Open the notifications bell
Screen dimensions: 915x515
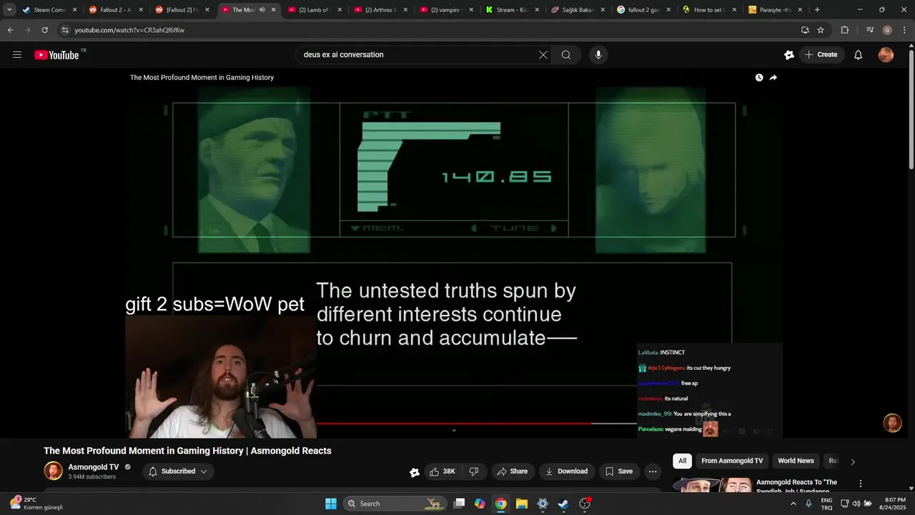[x=859, y=55]
